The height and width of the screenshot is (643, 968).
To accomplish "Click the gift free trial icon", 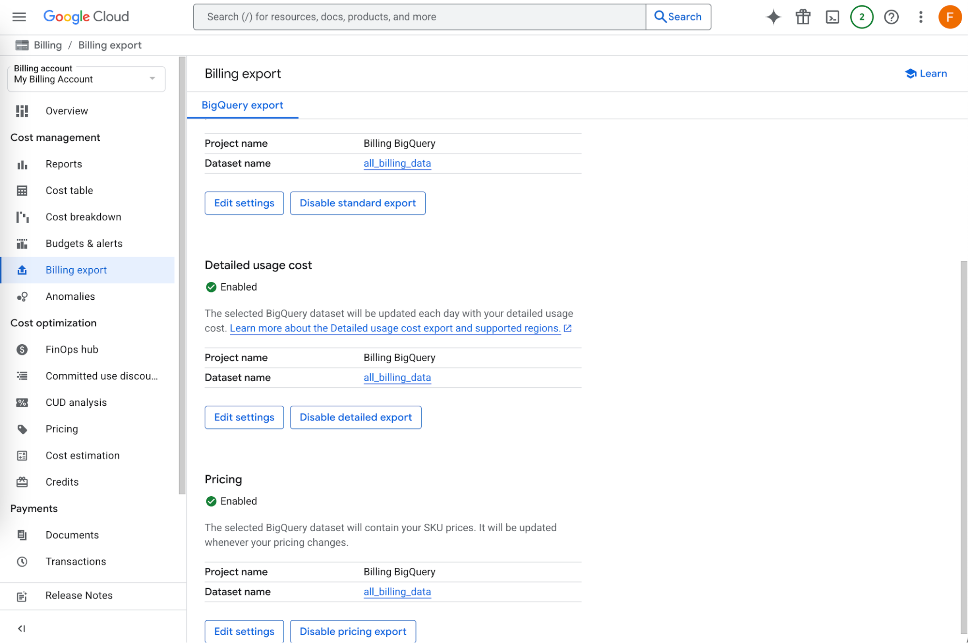I will 803,17.
